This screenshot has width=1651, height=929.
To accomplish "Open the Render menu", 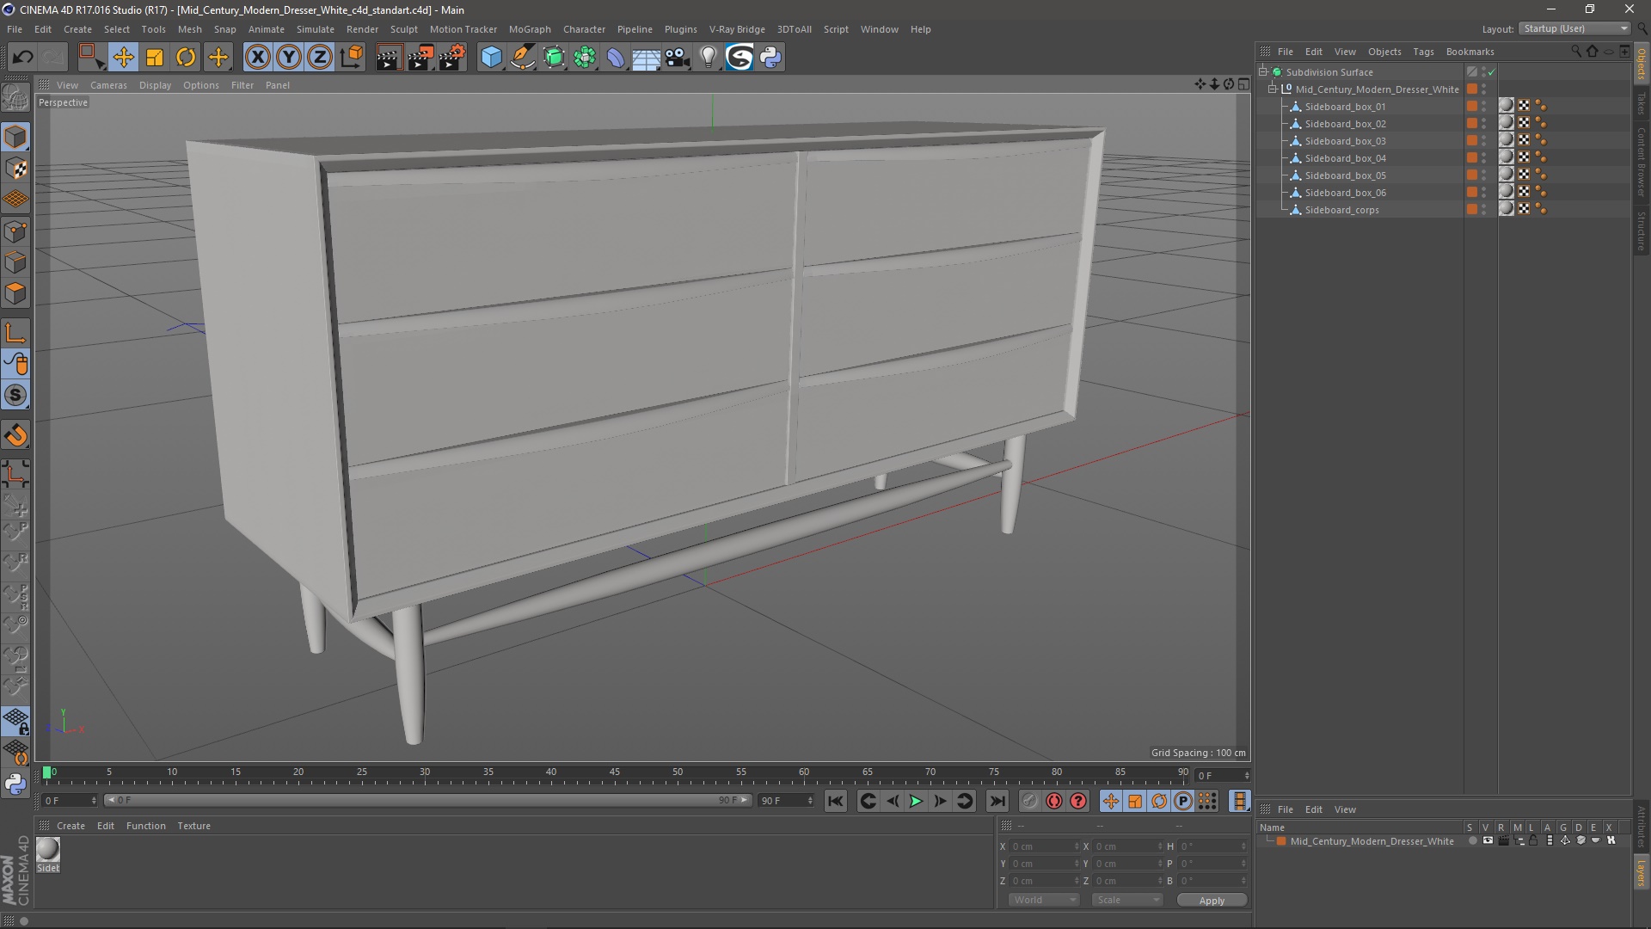I will 362,28.
